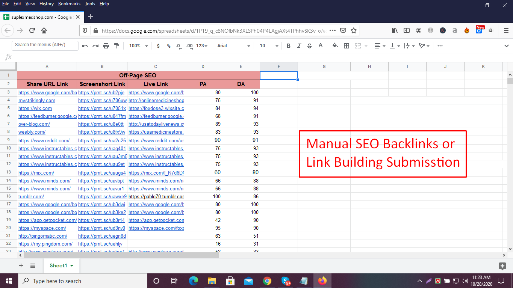Open the fill color picker
This screenshot has width=513, height=288.
click(335, 45)
